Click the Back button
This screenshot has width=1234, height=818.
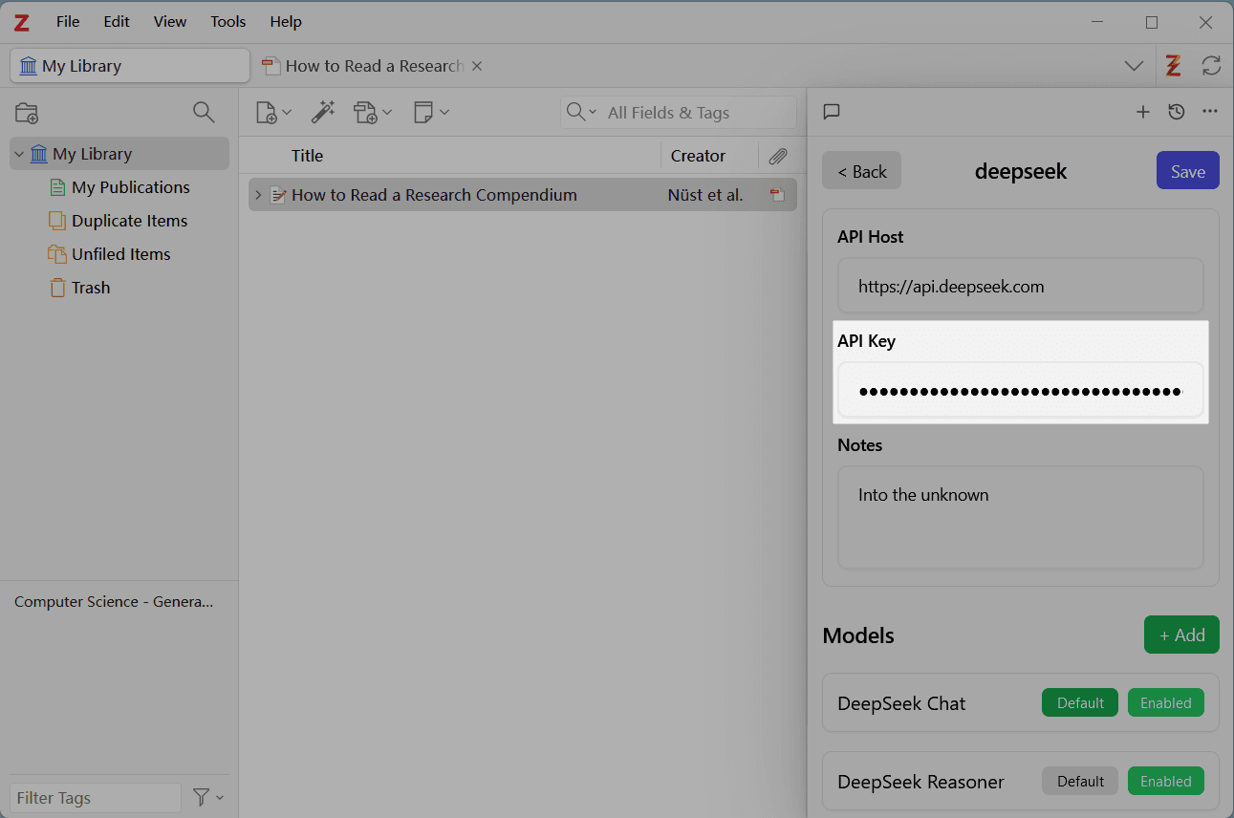(861, 171)
